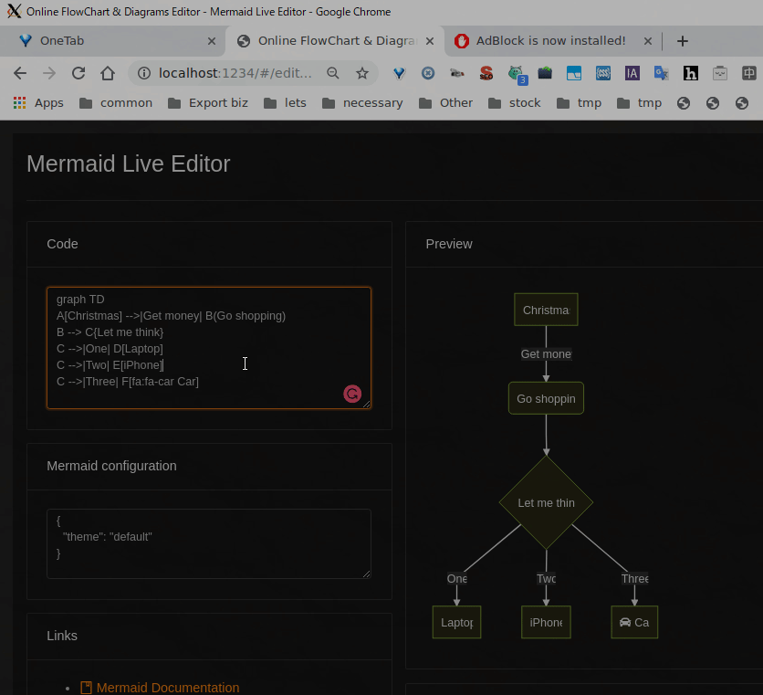Screen dimensions: 763x695
Task: Bookmark this page with the star icon
Action: coord(362,73)
